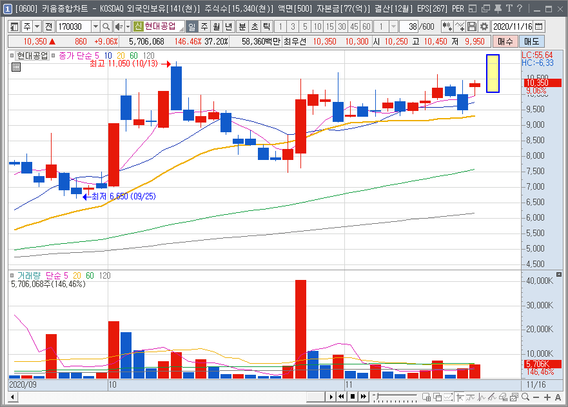Click the fast-forward playback button

pos(364,397)
